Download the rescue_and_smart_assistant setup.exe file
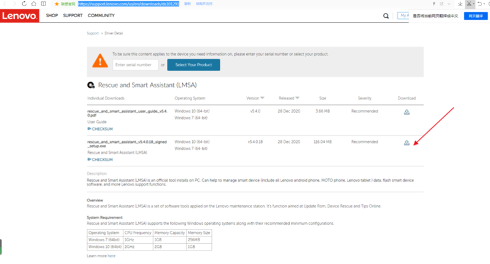Viewport: 490px width, 264px height. click(406, 143)
